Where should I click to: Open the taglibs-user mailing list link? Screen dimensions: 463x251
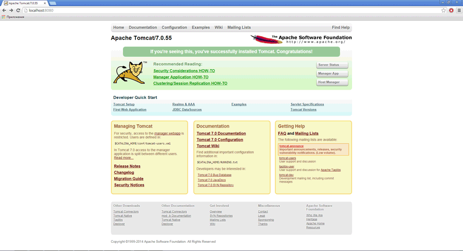click(286, 167)
